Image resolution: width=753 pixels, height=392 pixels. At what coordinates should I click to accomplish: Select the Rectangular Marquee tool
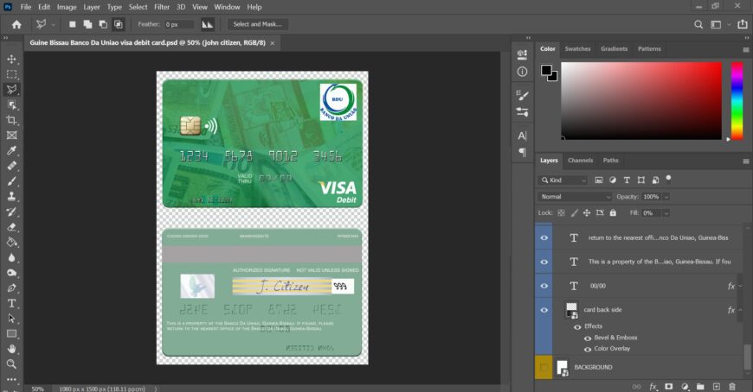(11, 74)
